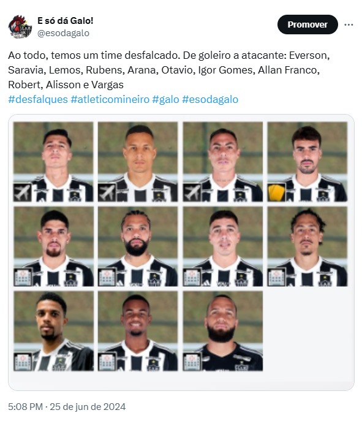This screenshot has width=362, height=421.
Task: Open the #galo hashtag link
Action: tap(165, 99)
